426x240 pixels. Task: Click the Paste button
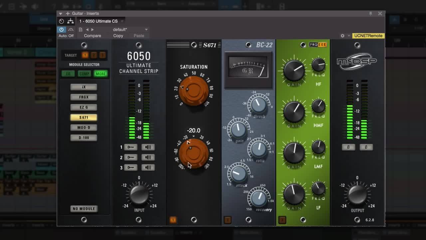[x=139, y=36]
